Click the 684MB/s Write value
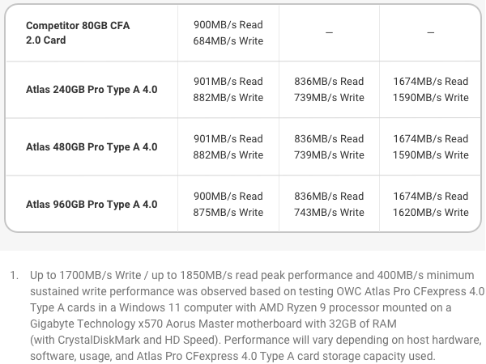 228,41
